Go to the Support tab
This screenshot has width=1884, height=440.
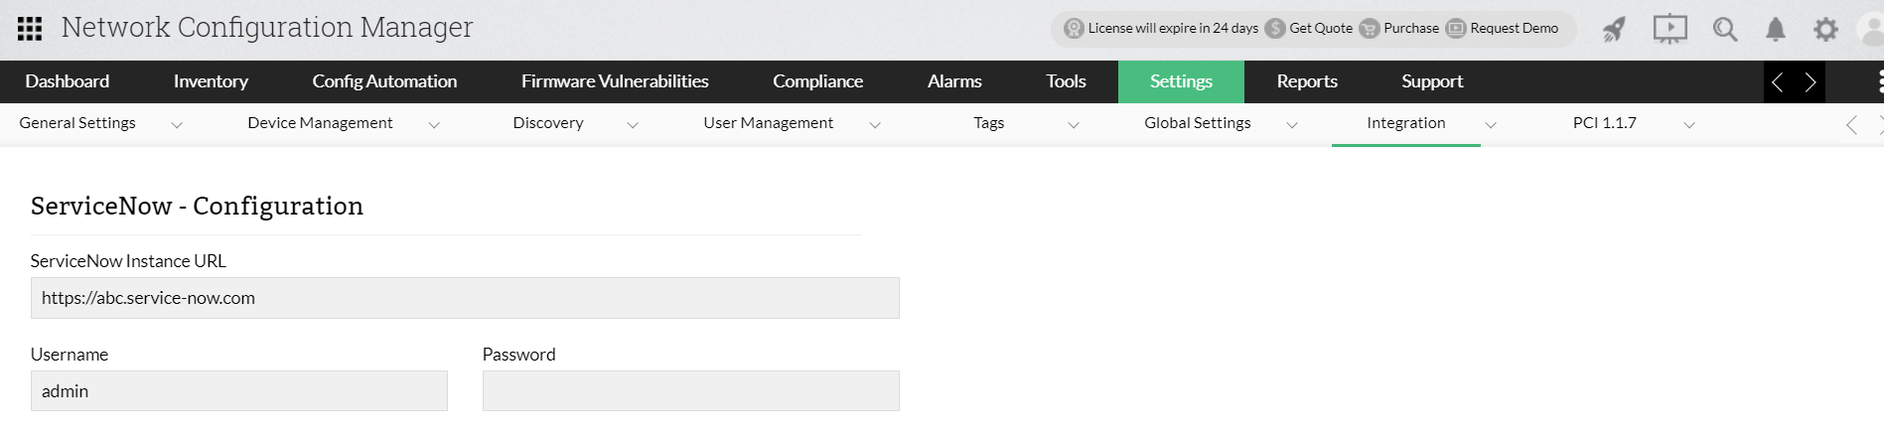(x=1432, y=81)
